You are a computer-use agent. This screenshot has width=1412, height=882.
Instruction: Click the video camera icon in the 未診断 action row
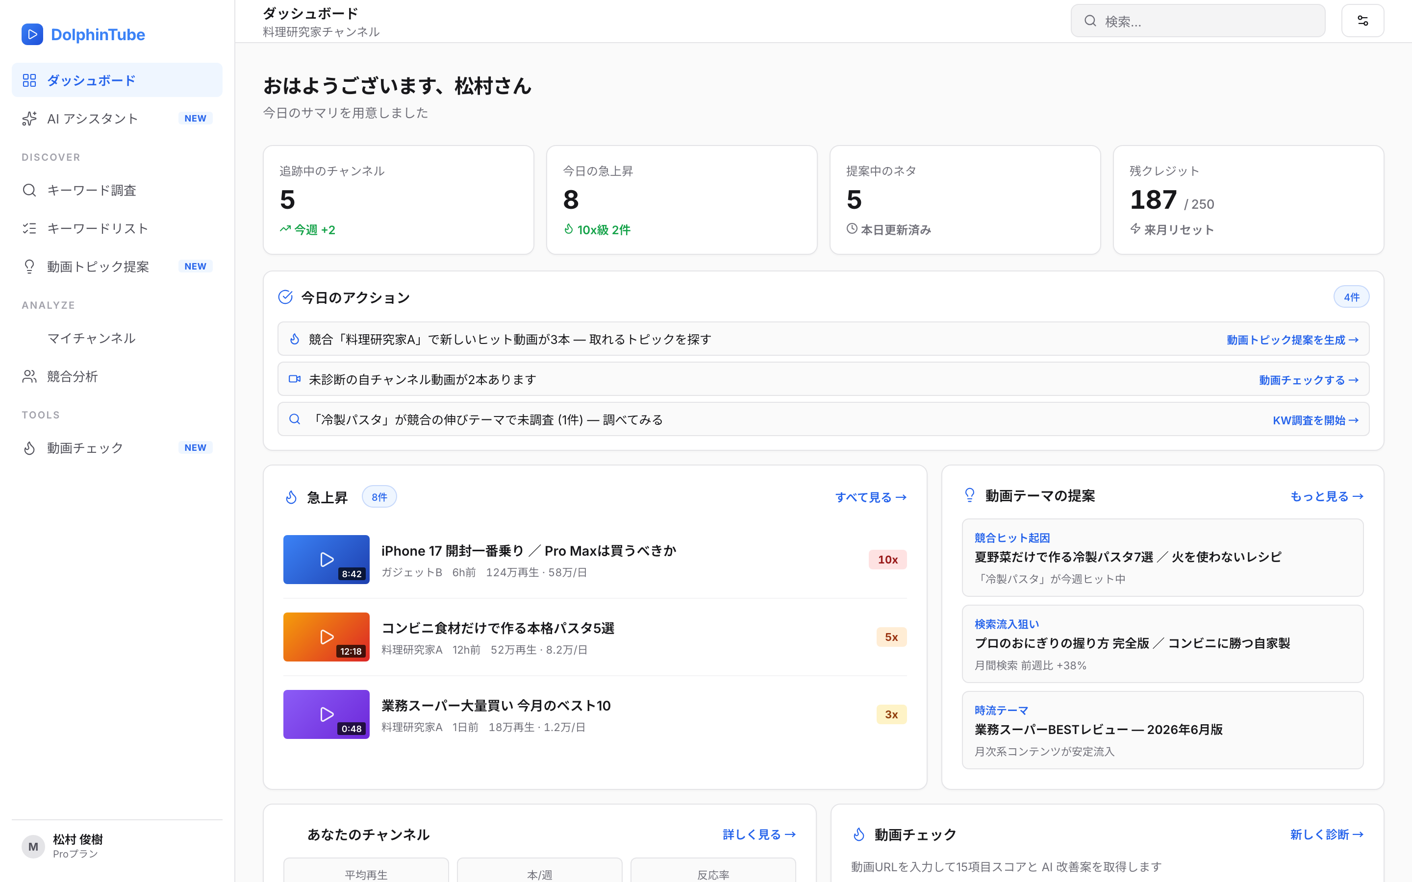pyautogui.click(x=295, y=379)
